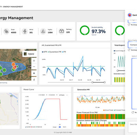Click the bottom map tool icon
The height and width of the screenshot is (135, 137).
(34, 80)
